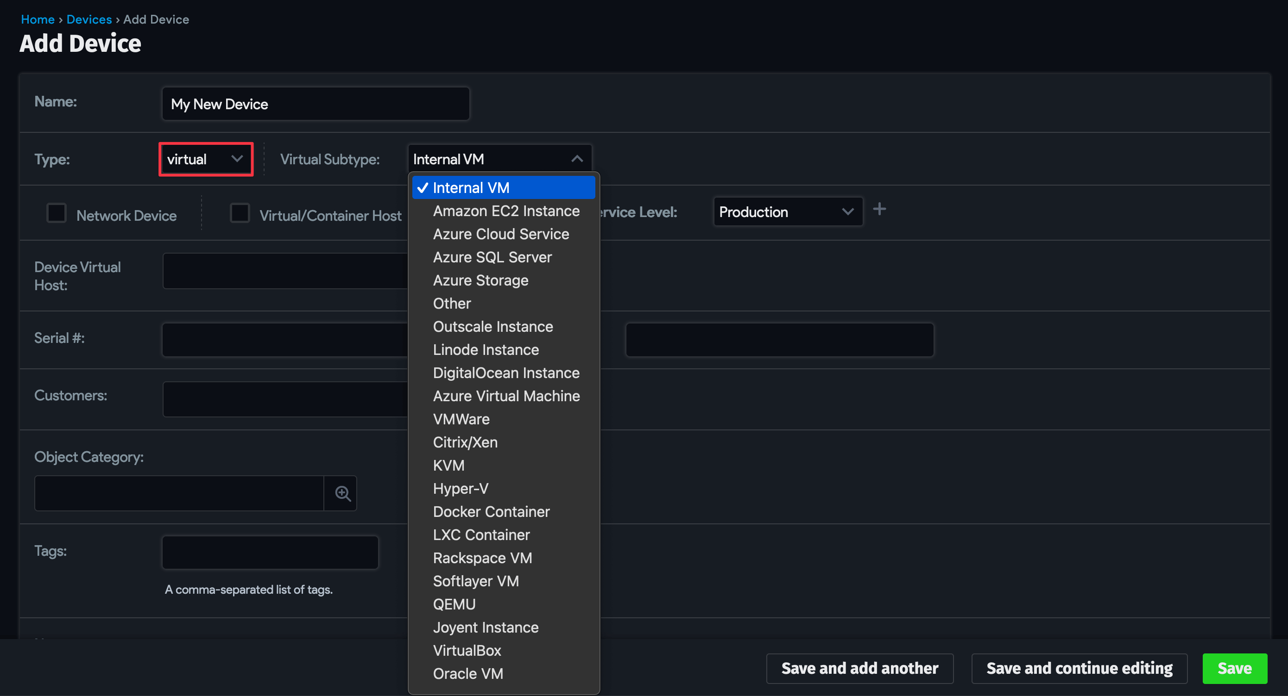Select the Hyper-V option
The image size is (1288, 696).
(460, 489)
